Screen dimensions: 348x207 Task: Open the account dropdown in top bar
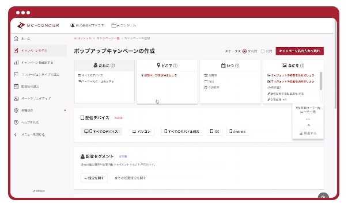[x=87, y=25]
